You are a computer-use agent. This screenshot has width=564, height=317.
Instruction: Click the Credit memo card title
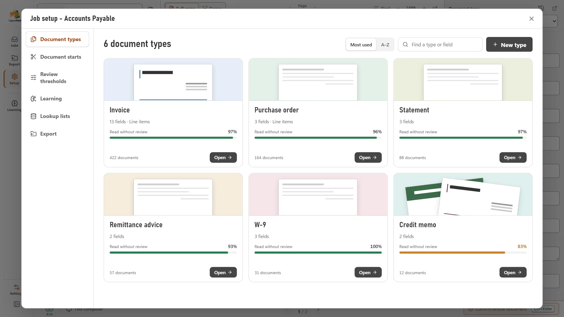[417, 225]
